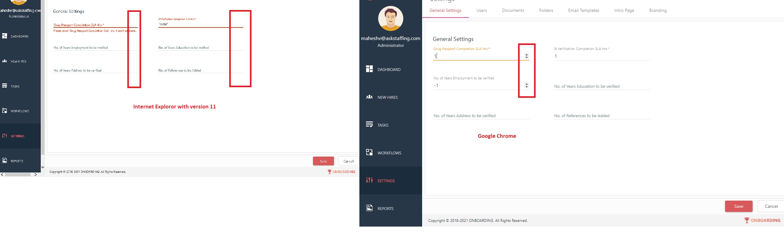Select Workflows icon in Internet Explorer sidebar
Screen dimensions: 784x240
5,111
